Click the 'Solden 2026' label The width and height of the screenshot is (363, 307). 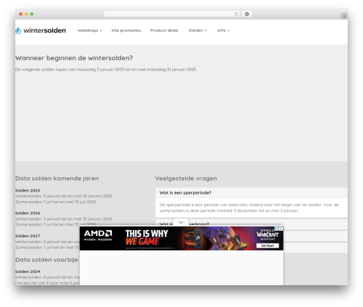click(28, 213)
